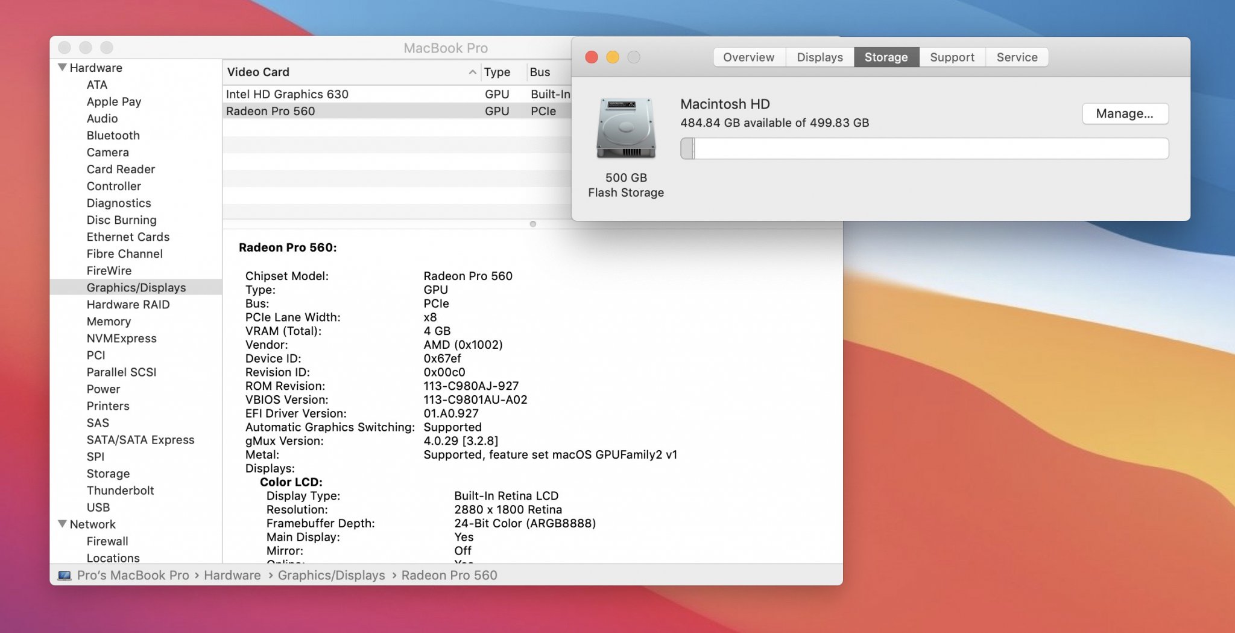Click the ROM Revision value 113-C980AJ-927
The image size is (1235, 633).
[471, 386]
